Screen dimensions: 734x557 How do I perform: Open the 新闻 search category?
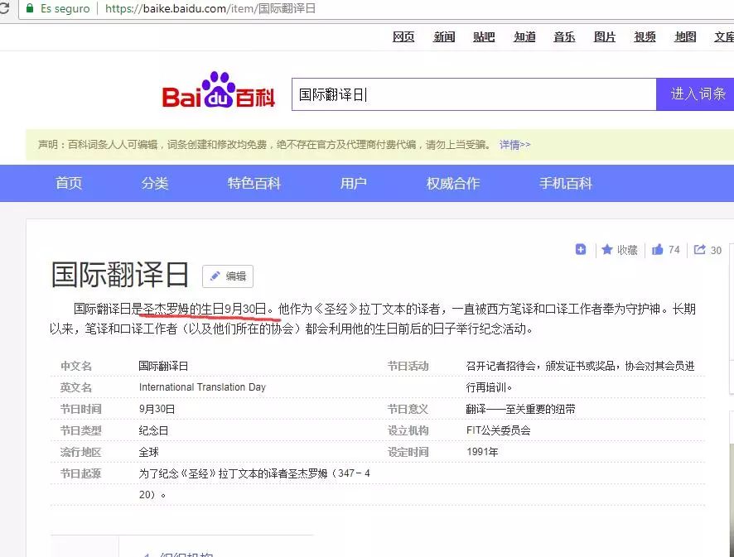443,36
